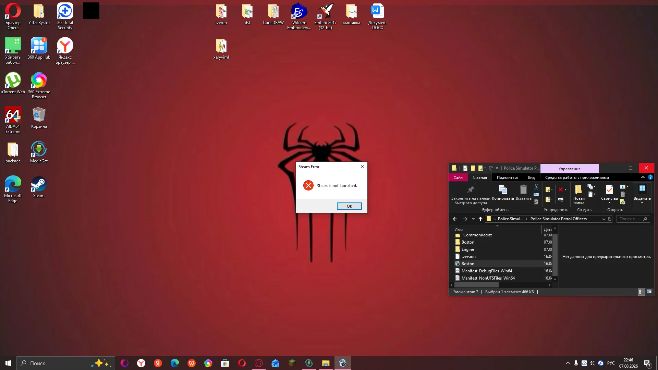The height and width of the screenshot is (370, 658).
Task: Click the Properties (Свойства) checkmark icon
Action: [x=609, y=189]
